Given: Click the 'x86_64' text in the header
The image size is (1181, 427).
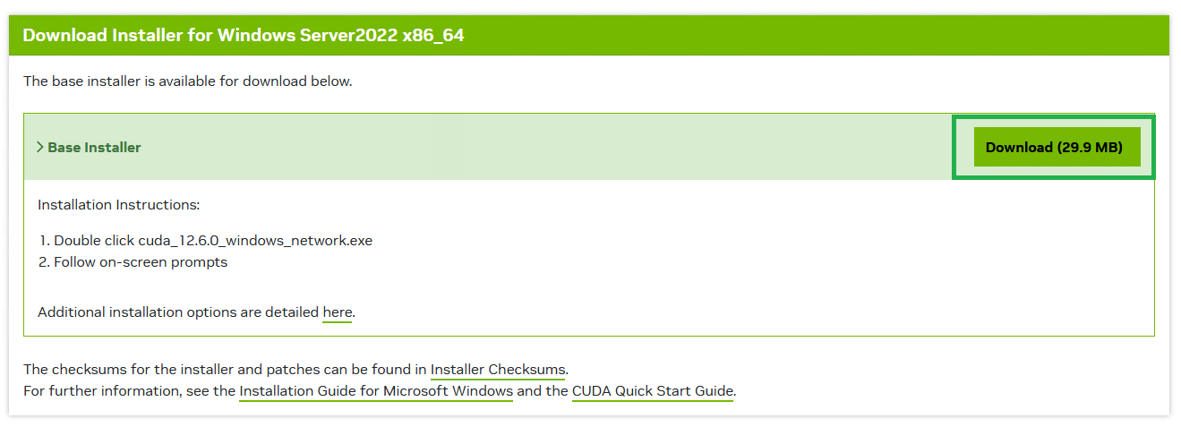Looking at the screenshot, I should point(433,37).
